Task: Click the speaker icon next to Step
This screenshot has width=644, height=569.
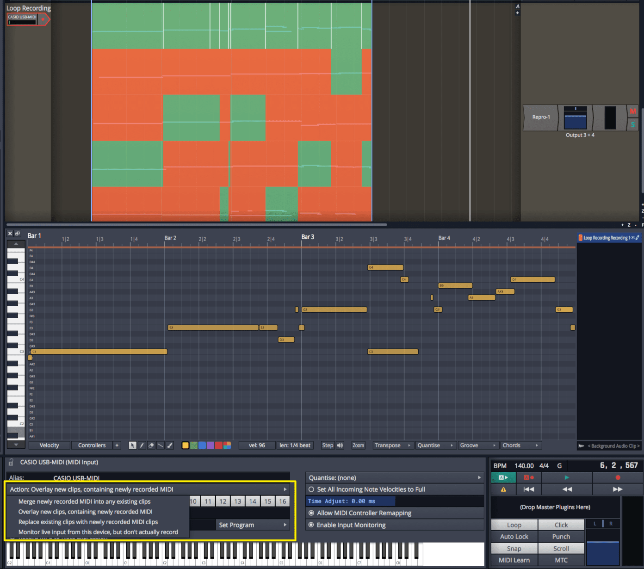Action: 340,445
